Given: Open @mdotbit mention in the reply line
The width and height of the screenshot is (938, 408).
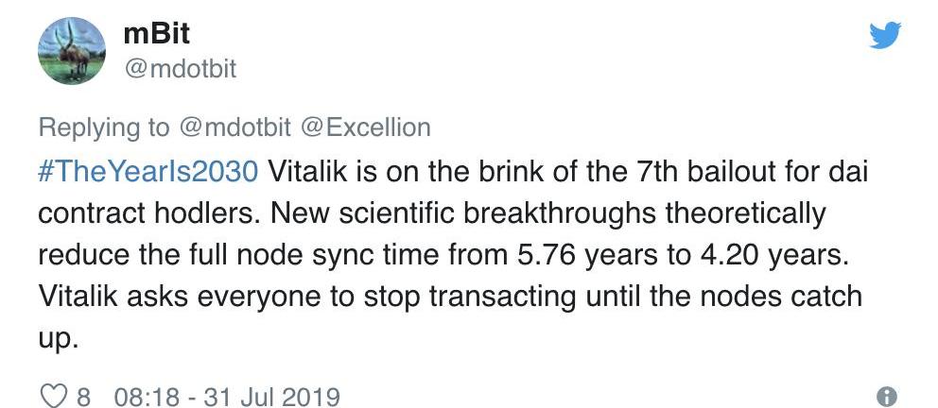Looking at the screenshot, I should click(236, 127).
